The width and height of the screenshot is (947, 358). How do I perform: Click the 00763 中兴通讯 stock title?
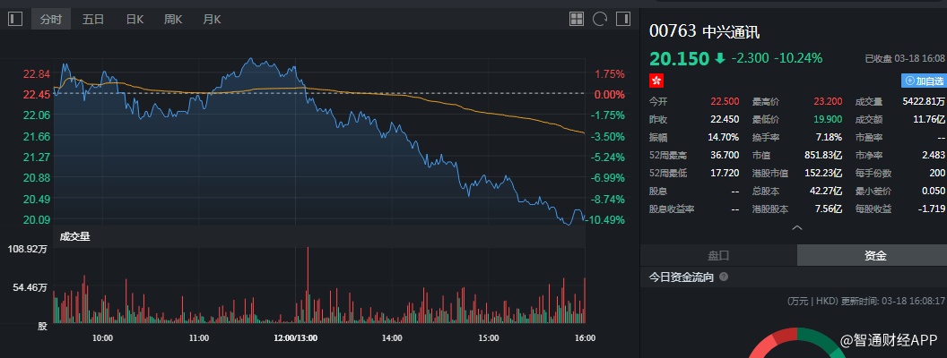704,30
